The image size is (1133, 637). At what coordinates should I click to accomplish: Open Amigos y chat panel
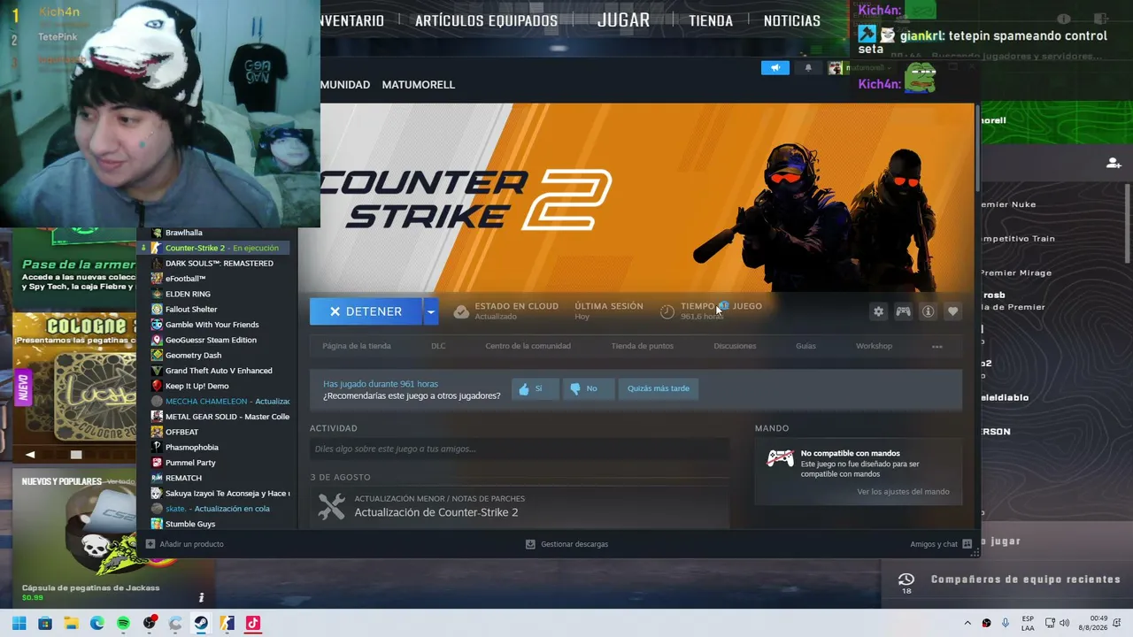coord(941,544)
